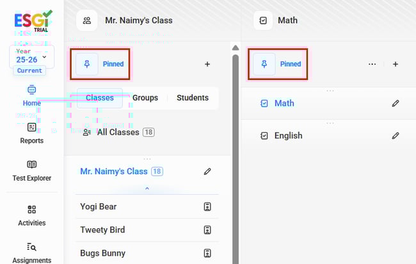Click the pencil icon beside Math
Screen dimensions: 416x264
396,103
